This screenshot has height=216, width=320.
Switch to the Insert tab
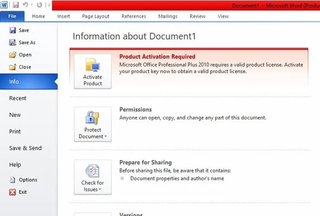click(63, 17)
